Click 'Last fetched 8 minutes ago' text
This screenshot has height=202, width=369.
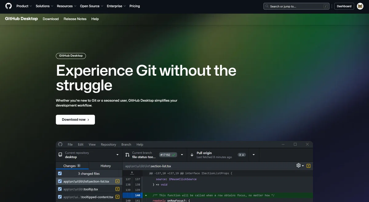[214, 157]
